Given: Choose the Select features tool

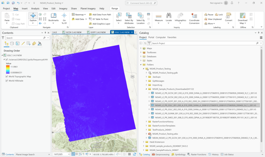Looking at the screenshot, I should 119,18.
